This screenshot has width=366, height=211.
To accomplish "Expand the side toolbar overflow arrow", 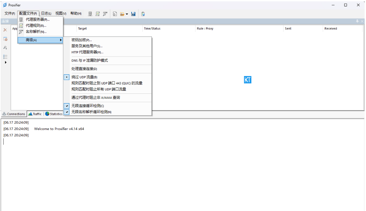I will 6,63.
